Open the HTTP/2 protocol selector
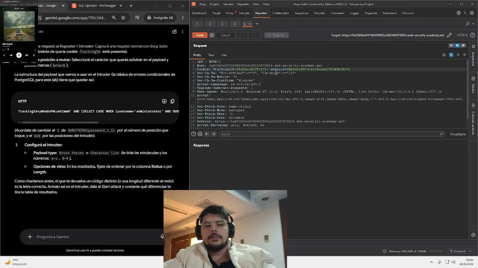The image size is (478, 268). (462, 35)
